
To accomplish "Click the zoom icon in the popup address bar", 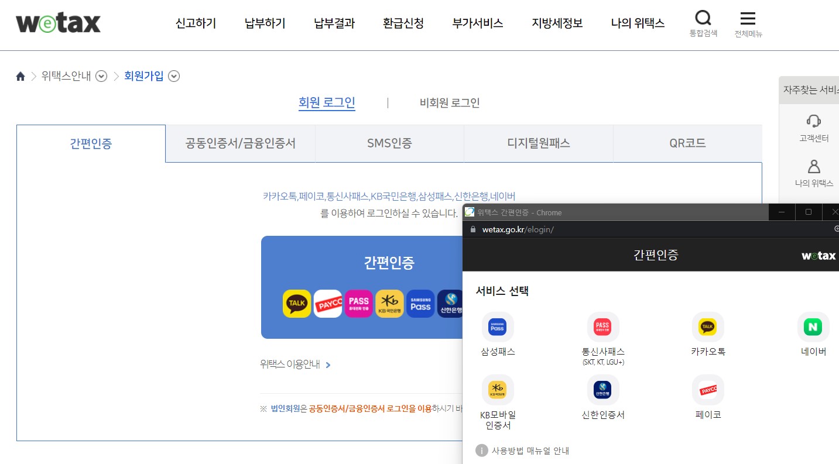I will (x=836, y=229).
